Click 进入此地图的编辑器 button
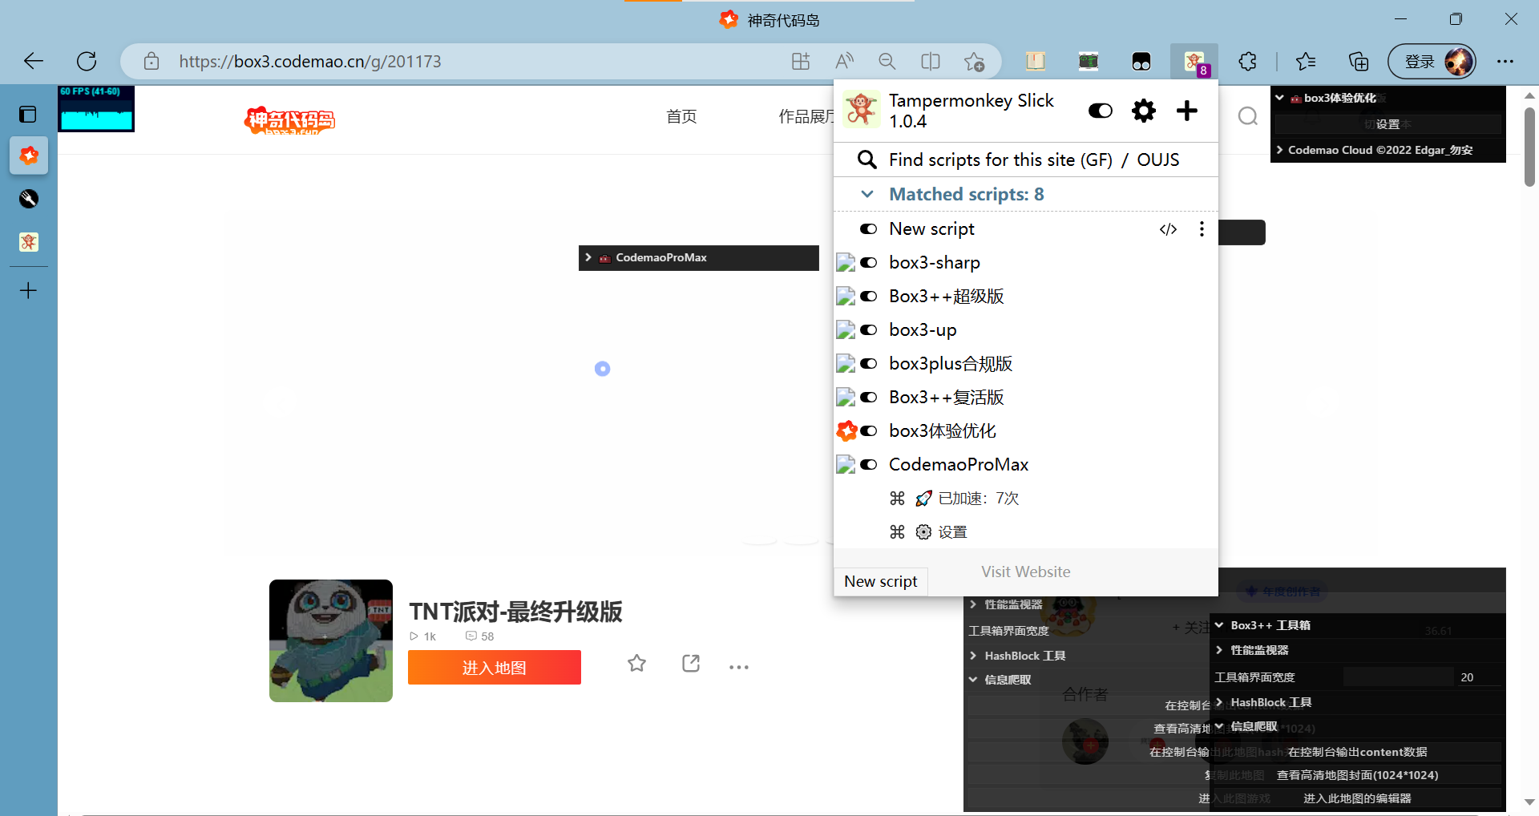Image resolution: width=1539 pixels, height=816 pixels. click(1357, 798)
